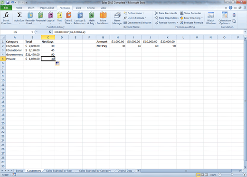Screen dimensions: 247x177
Task: Switch to the Data ribbon tab
Action: point(78,8)
